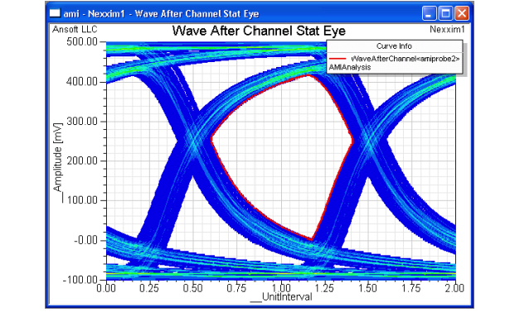Select the '_Amplitude [mV]' Y axis label
The width and height of the screenshot is (510, 317).
click(57, 162)
